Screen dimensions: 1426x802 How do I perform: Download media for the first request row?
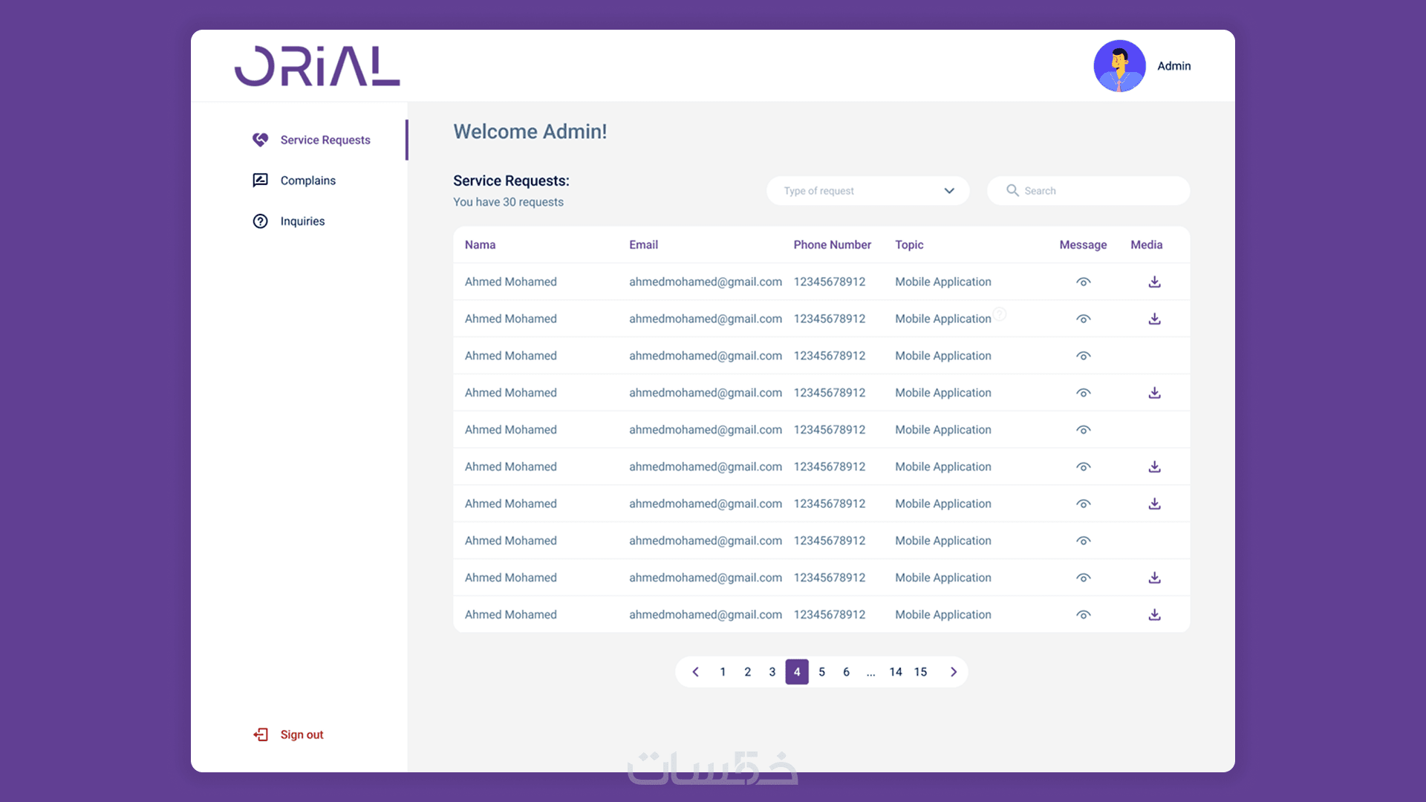[x=1154, y=281]
